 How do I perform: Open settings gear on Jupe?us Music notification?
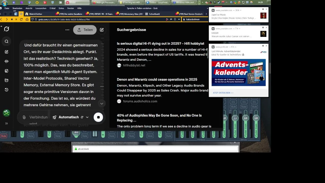pos(263,9)
